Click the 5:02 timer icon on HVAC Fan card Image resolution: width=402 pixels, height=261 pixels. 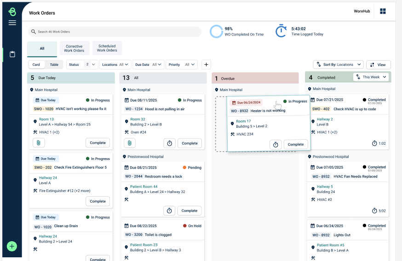(x=374, y=210)
